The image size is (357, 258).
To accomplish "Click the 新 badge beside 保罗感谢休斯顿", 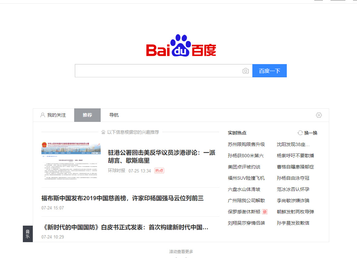I will coord(265,212).
